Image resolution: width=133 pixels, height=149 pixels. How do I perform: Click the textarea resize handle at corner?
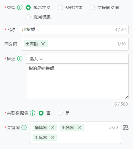pos(127,98)
